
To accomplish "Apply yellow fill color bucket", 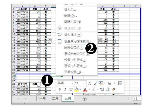I will (77, 89).
